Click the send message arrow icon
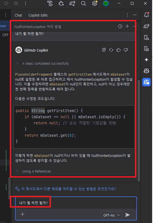The height and width of the screenshot is (223, 154). point(128,215)
